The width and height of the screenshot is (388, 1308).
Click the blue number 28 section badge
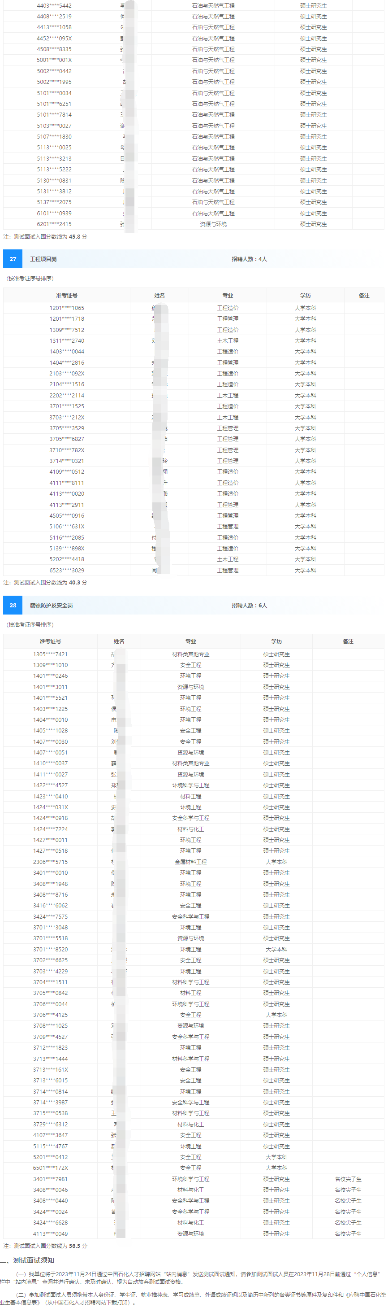(13, 605)
